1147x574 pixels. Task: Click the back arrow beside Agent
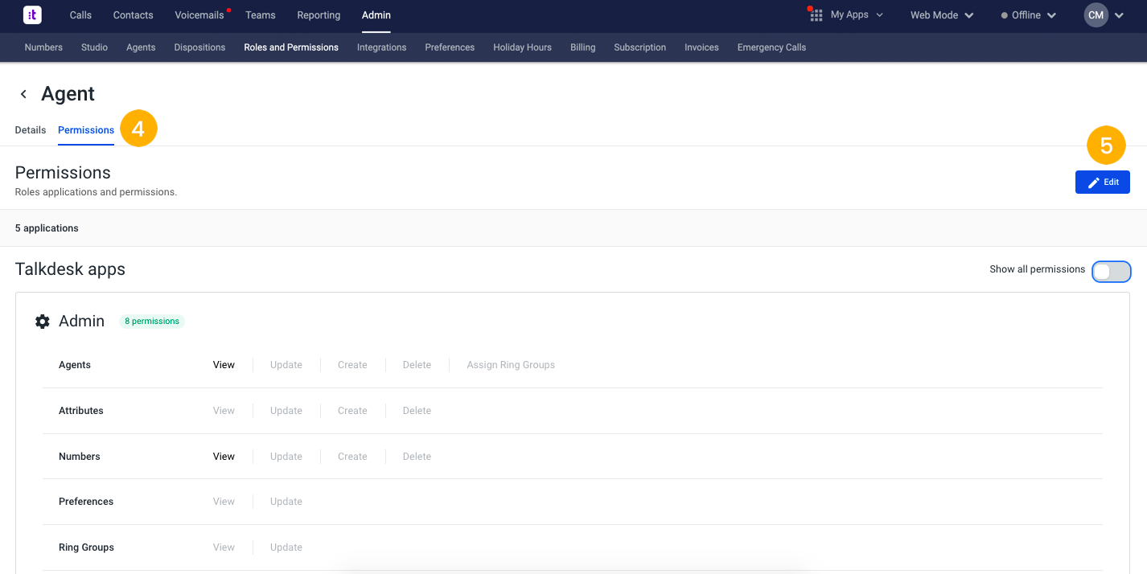23,94
